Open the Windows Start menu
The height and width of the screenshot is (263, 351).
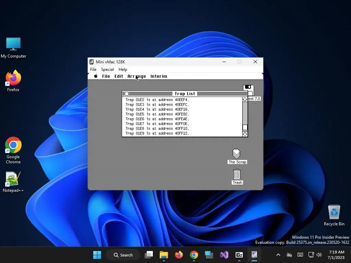pyautogui.click(x=97, y=255)
